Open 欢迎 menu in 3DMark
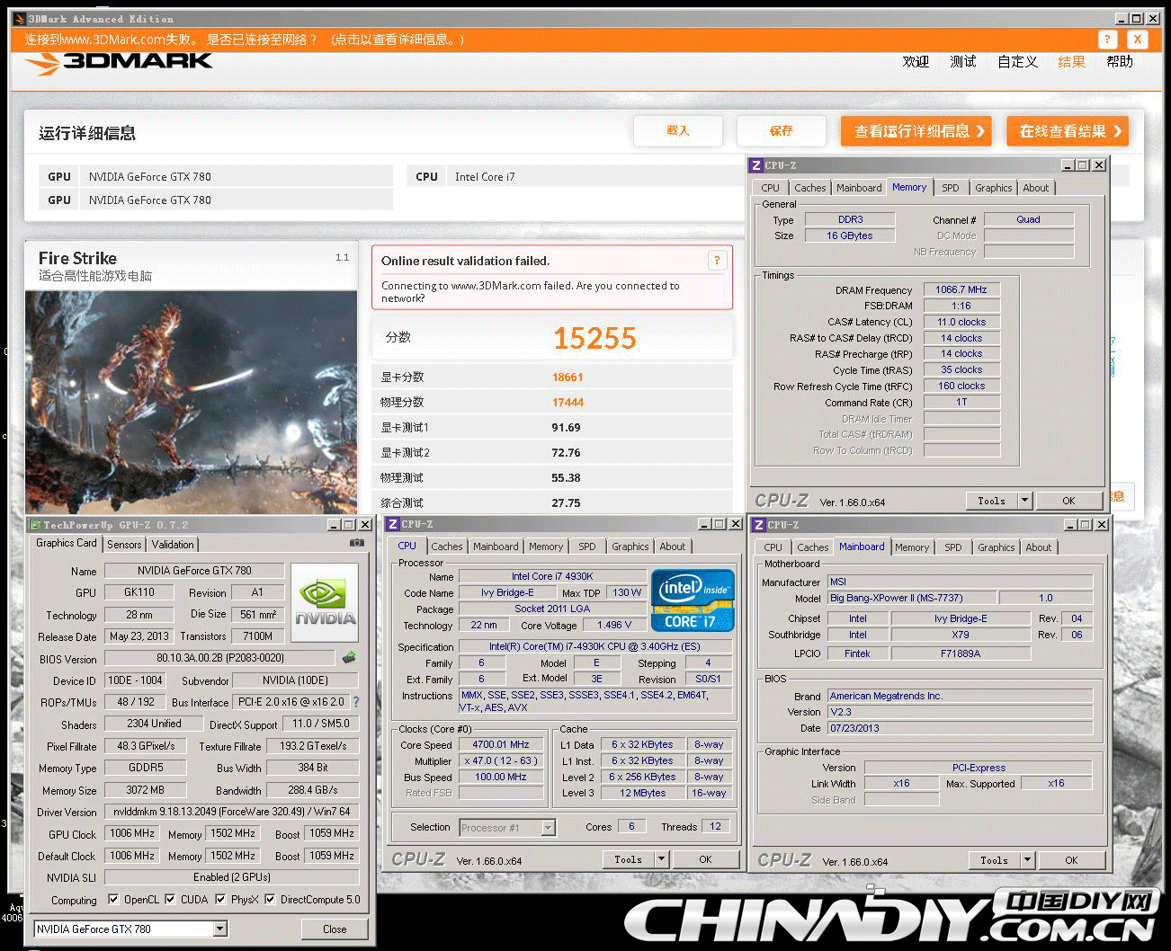Image resolution: width=1171 pixels, height=951 pixels. click(916, 61)
